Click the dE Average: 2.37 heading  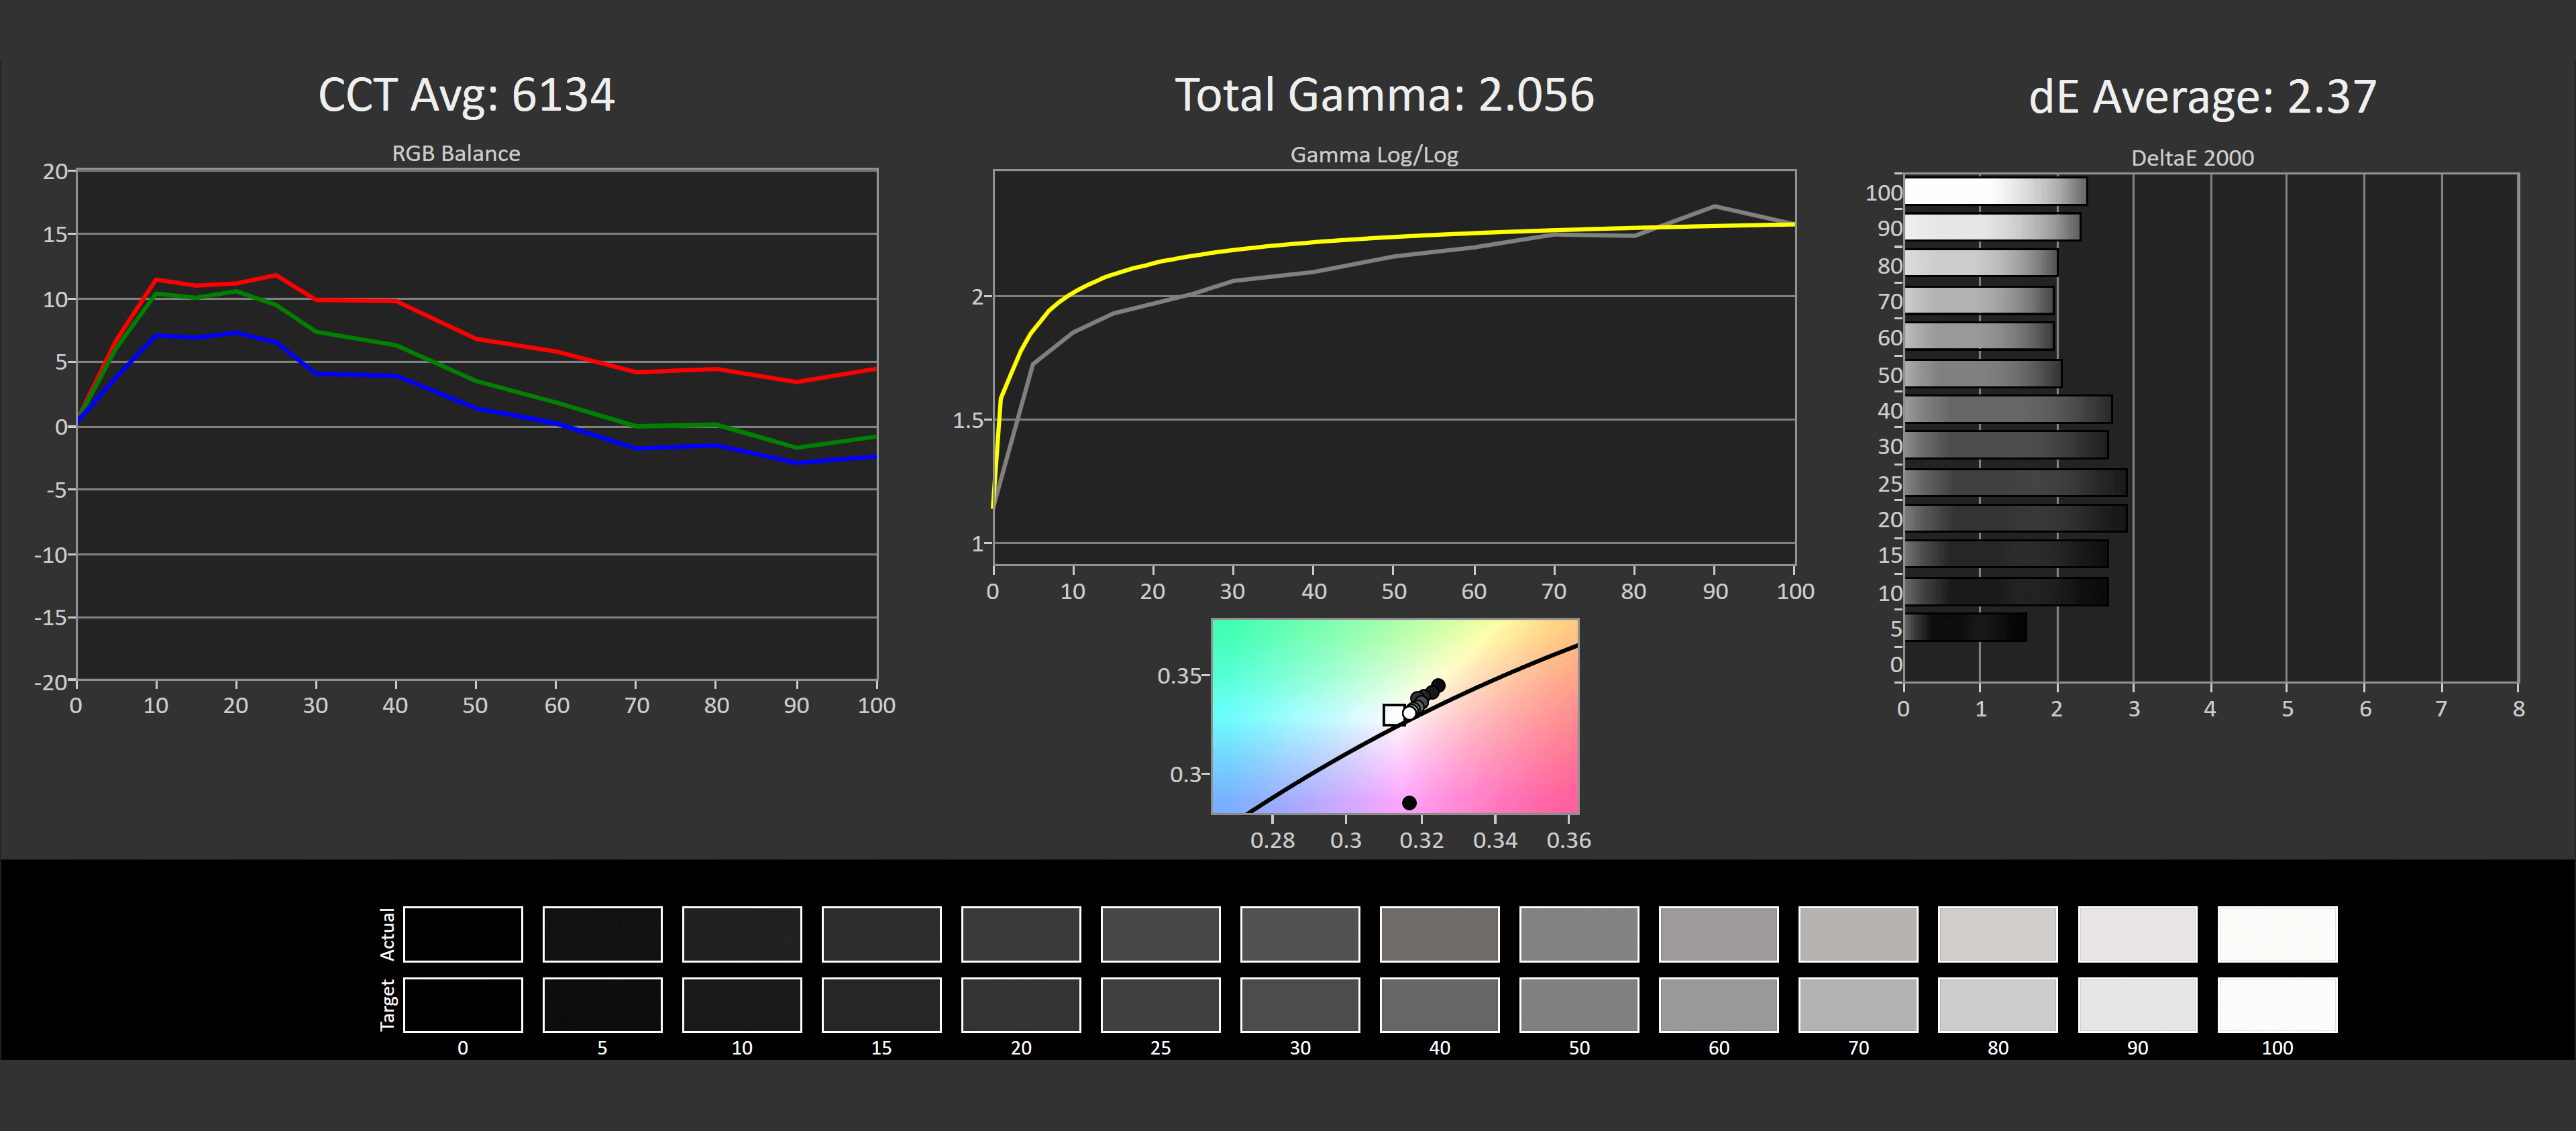click(x=2202, y=98)
